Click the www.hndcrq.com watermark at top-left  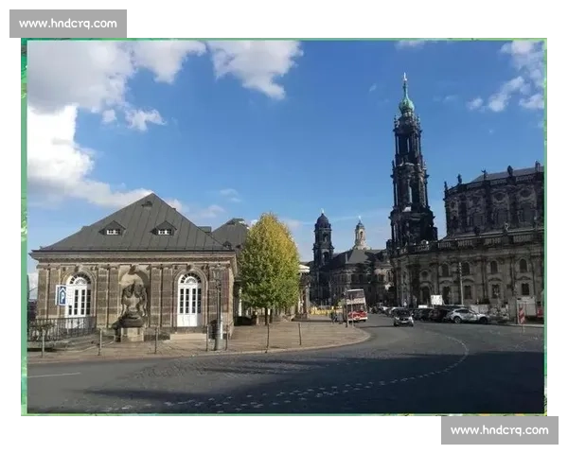68,23
